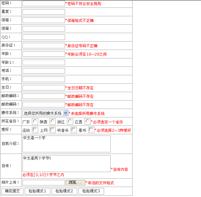
Task: Click inside the 自传 text area
Action: pos(67,164)
